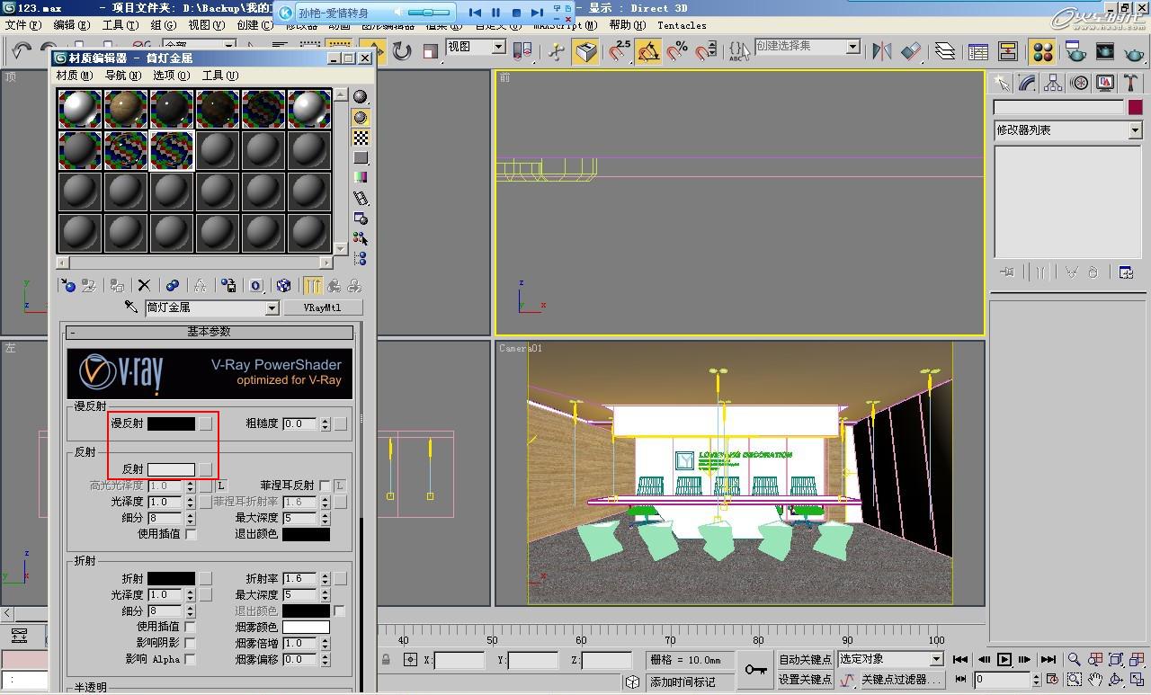Switch to the Display command panel tab
This screenshot has height=695, width=1151.
1105,83
